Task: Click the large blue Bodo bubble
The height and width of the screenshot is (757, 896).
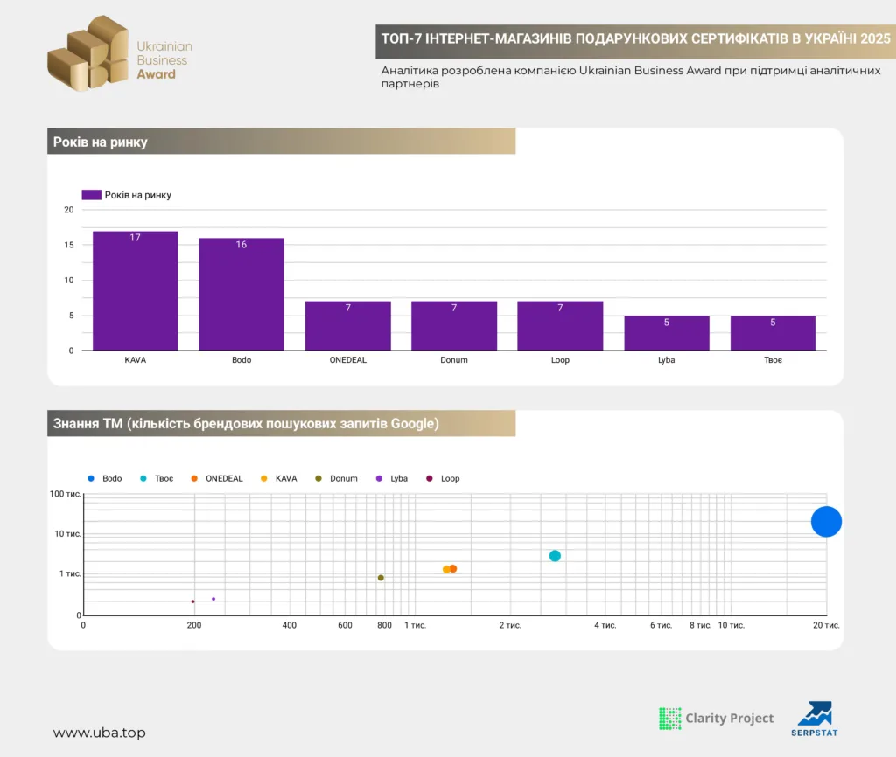Action: coord(826,521)
